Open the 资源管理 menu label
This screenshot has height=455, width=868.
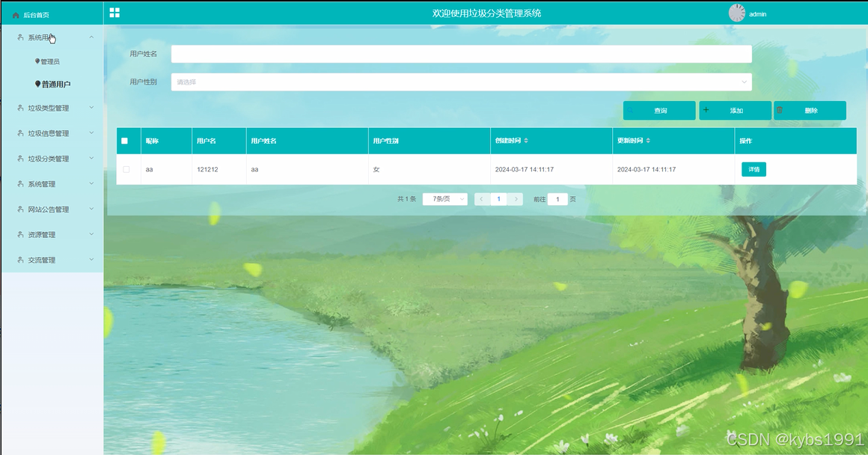[41, 235]
